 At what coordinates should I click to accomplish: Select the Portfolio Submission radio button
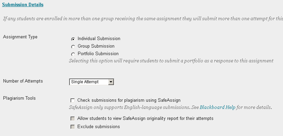pyautogui.click(x=73, y=54)
